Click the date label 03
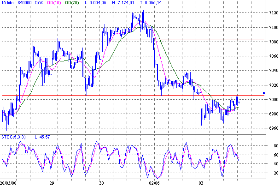This screenshot has width=280, height=187. tap(201, 183)
